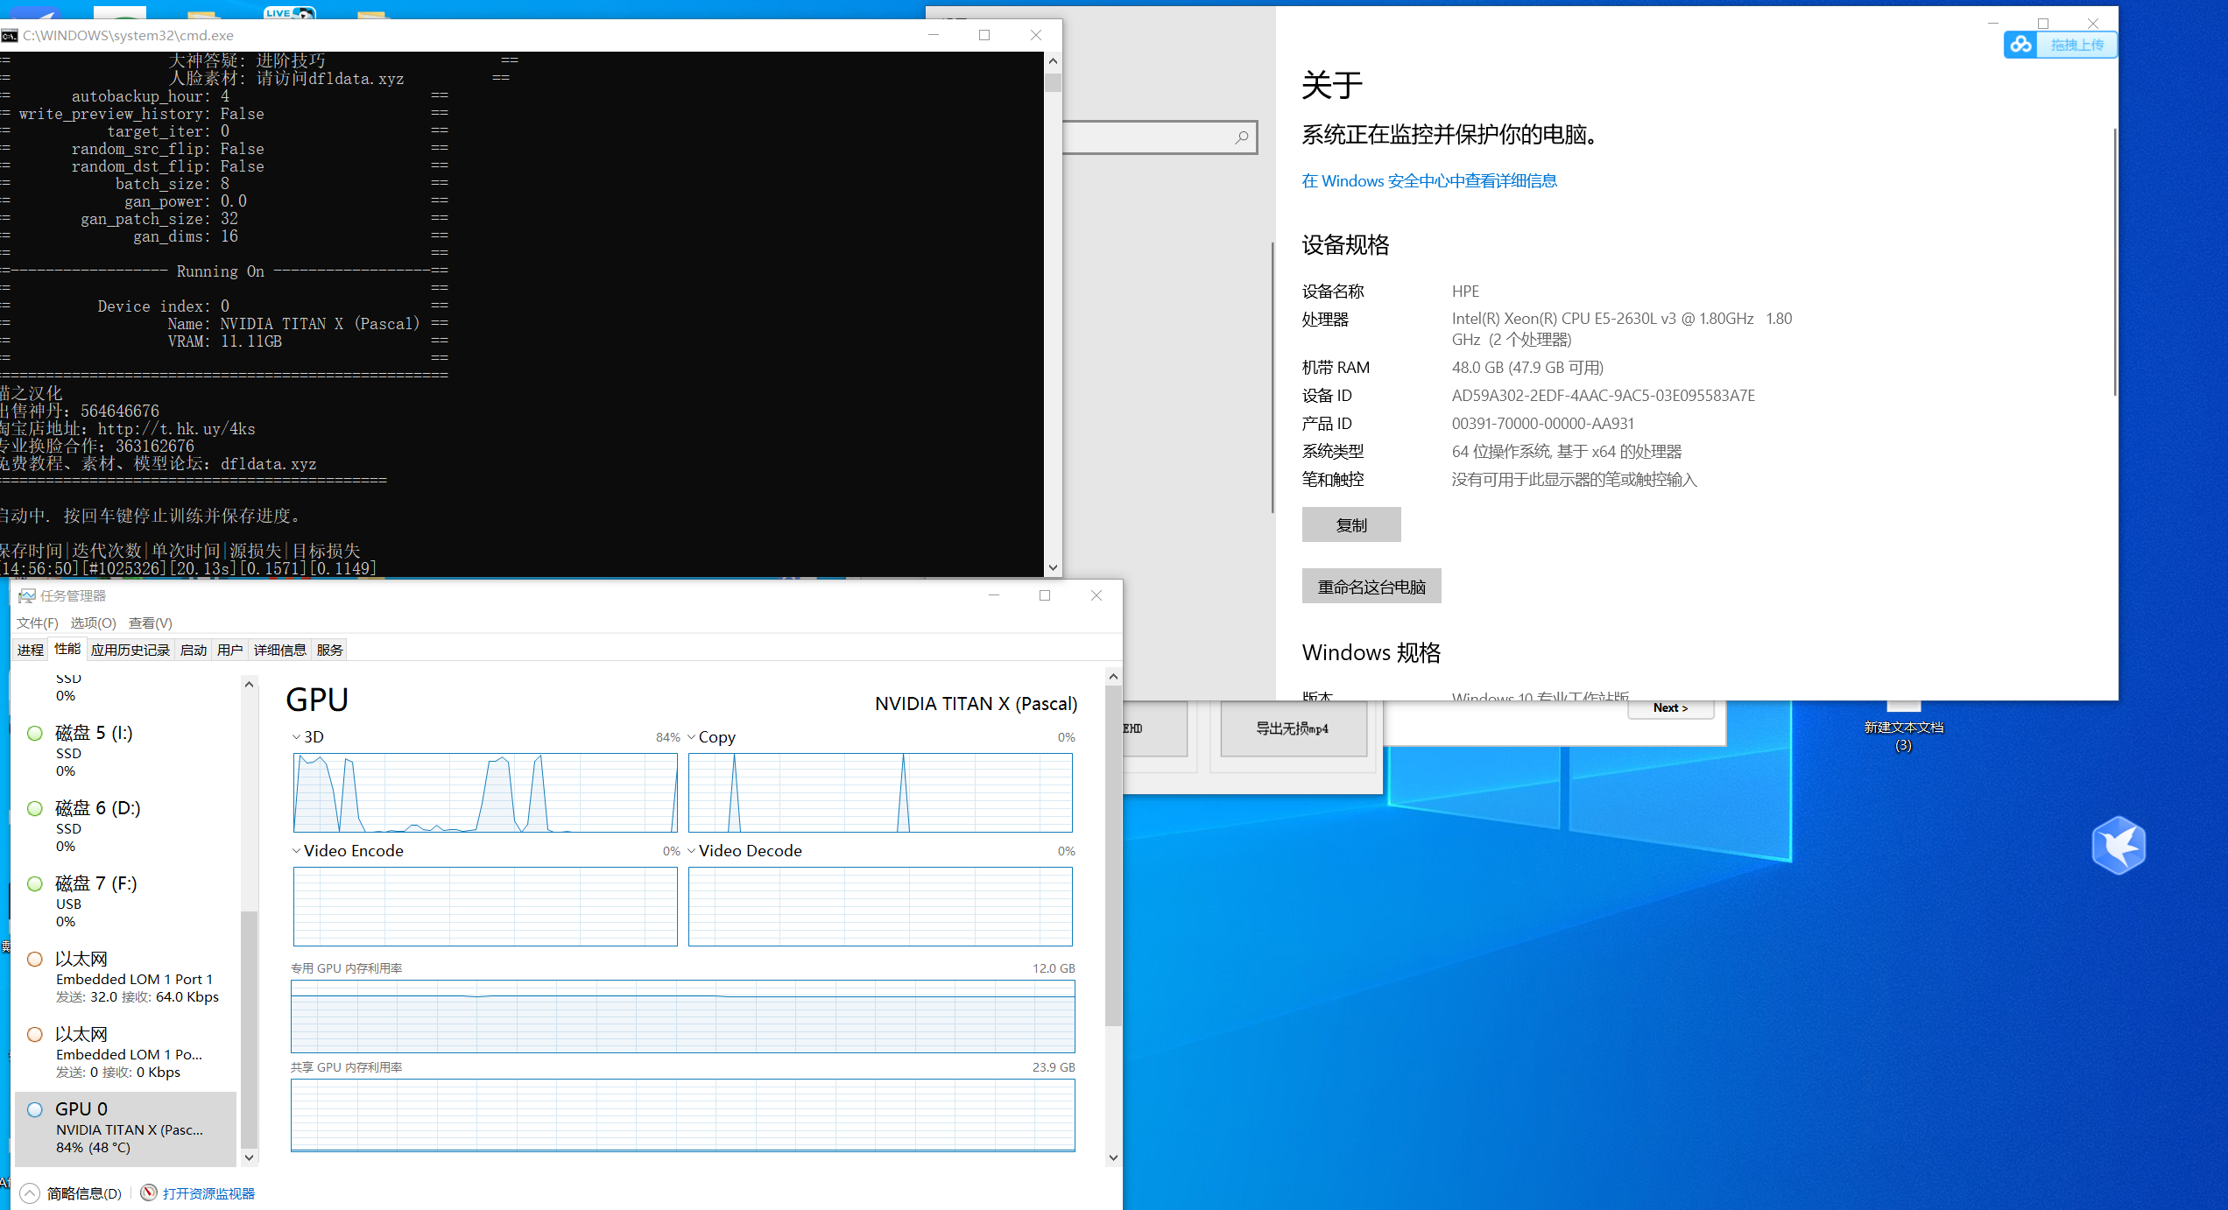Open the 3D engine graph dropdown

(307, 737)
